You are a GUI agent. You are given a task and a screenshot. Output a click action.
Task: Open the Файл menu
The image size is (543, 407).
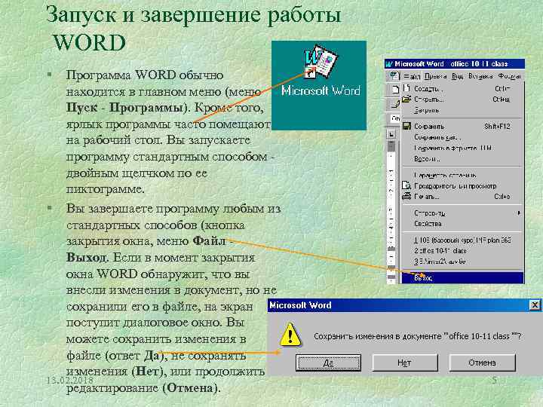click(x=412, y=76)
